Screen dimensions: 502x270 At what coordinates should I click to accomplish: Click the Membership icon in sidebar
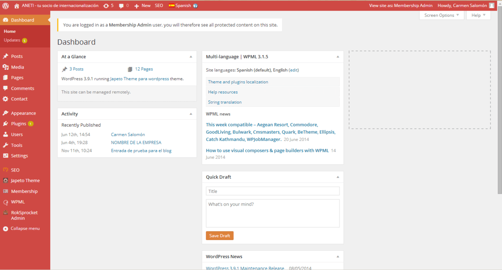pos(5,191)
